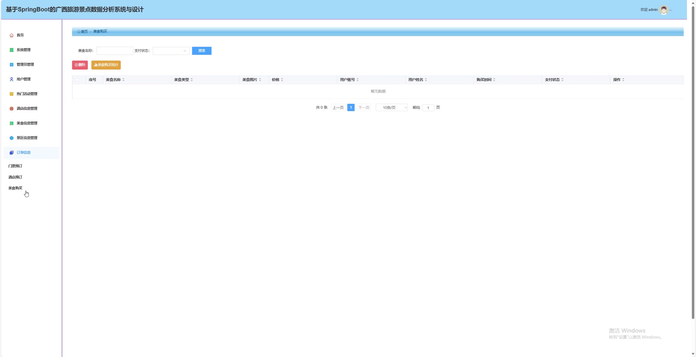Sort table by 价格 column
This screenshot has width=696, height=357.
click(282, 80)
